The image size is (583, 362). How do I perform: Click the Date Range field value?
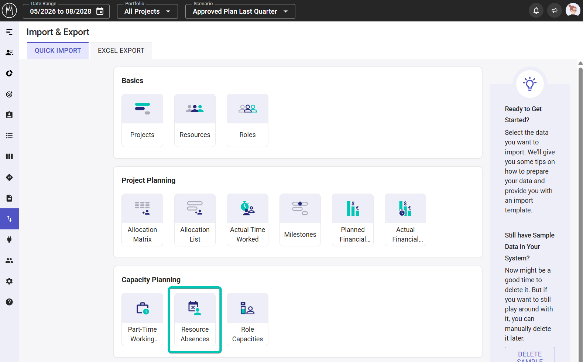61,11
